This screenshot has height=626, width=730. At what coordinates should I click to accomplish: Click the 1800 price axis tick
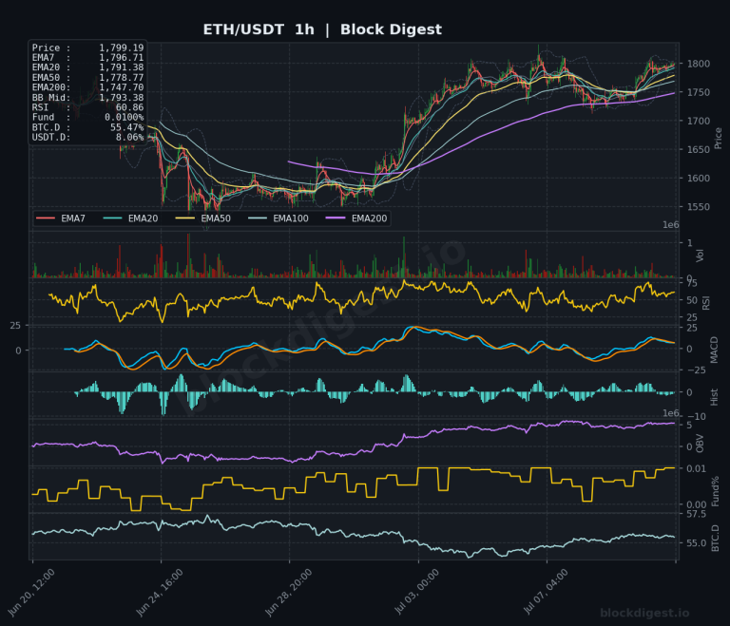click(699, 64)
